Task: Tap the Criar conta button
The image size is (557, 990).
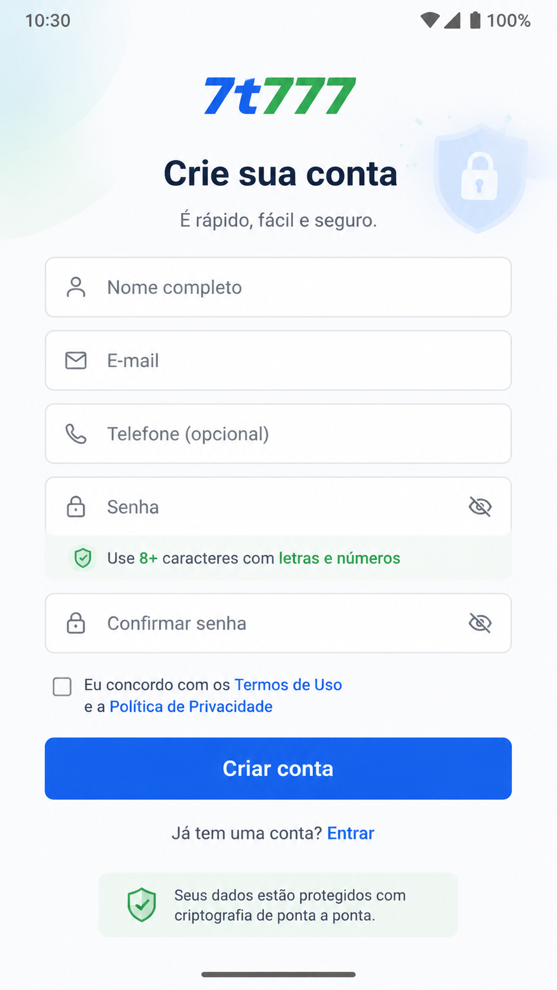Action: click(x=278, y=769)
